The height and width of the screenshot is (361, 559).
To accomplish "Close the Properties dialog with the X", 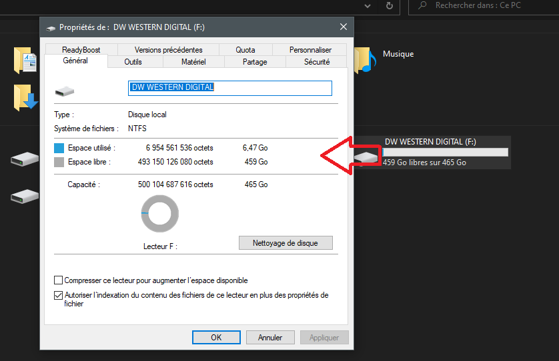I will [x=344, y=27].
